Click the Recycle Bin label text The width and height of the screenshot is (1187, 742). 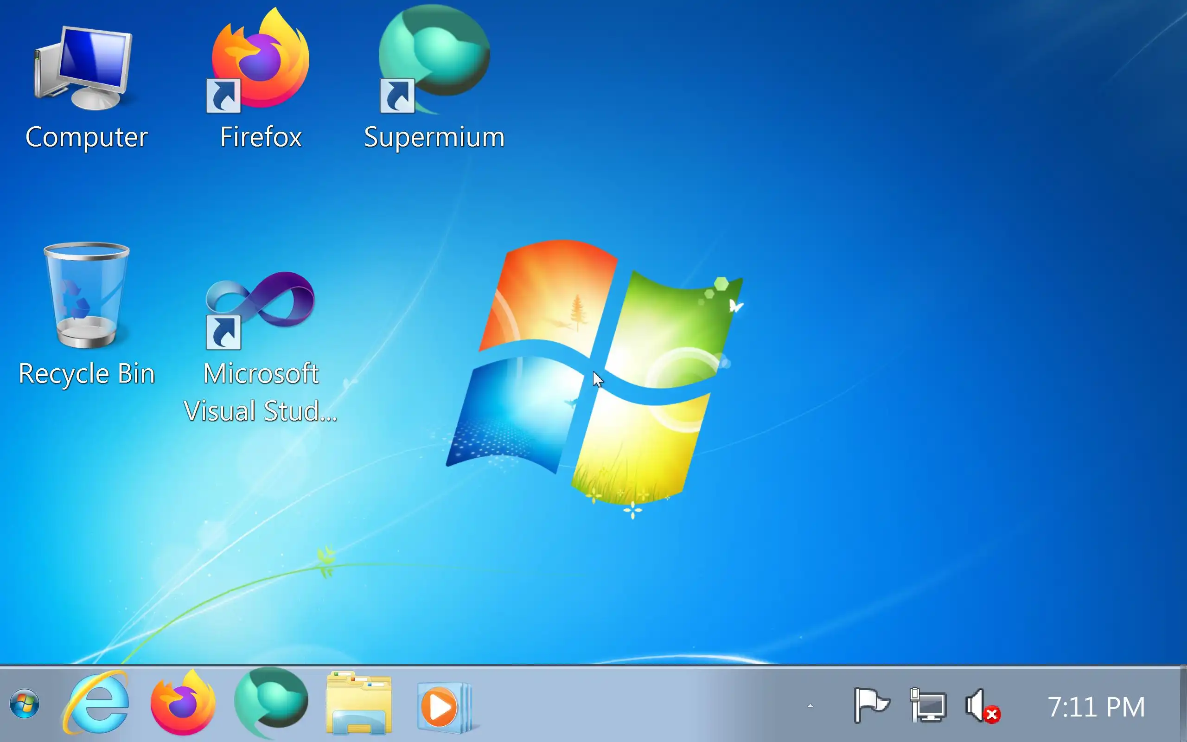pyautogui.click(x=87, y=373)
